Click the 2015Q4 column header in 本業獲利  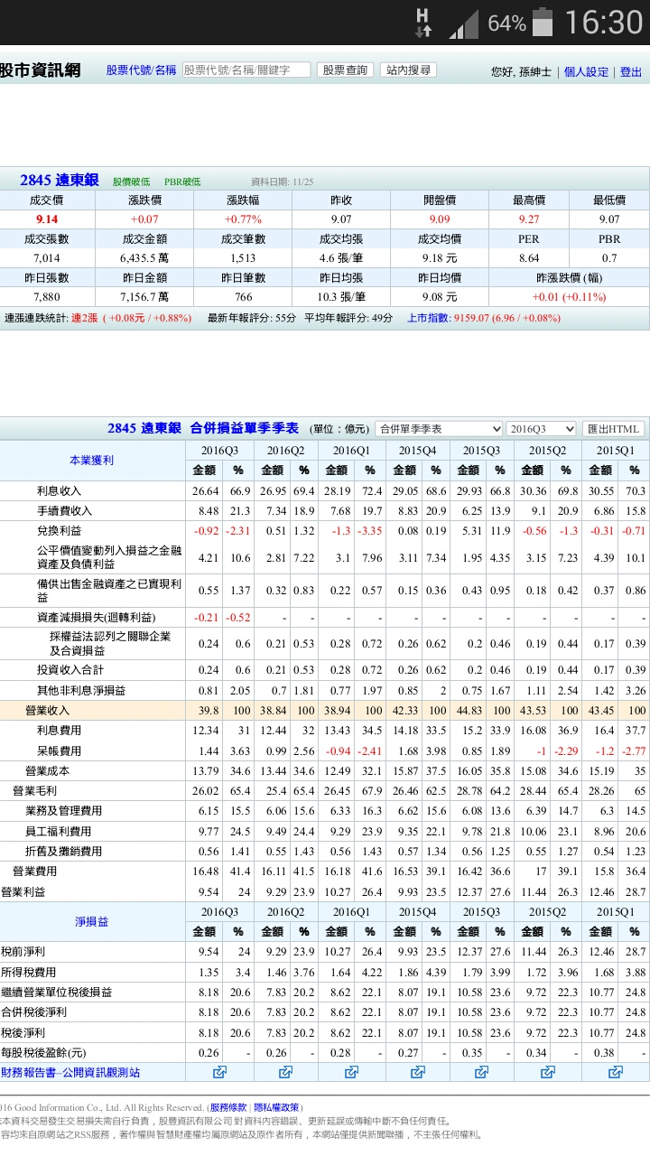point(418,450)
